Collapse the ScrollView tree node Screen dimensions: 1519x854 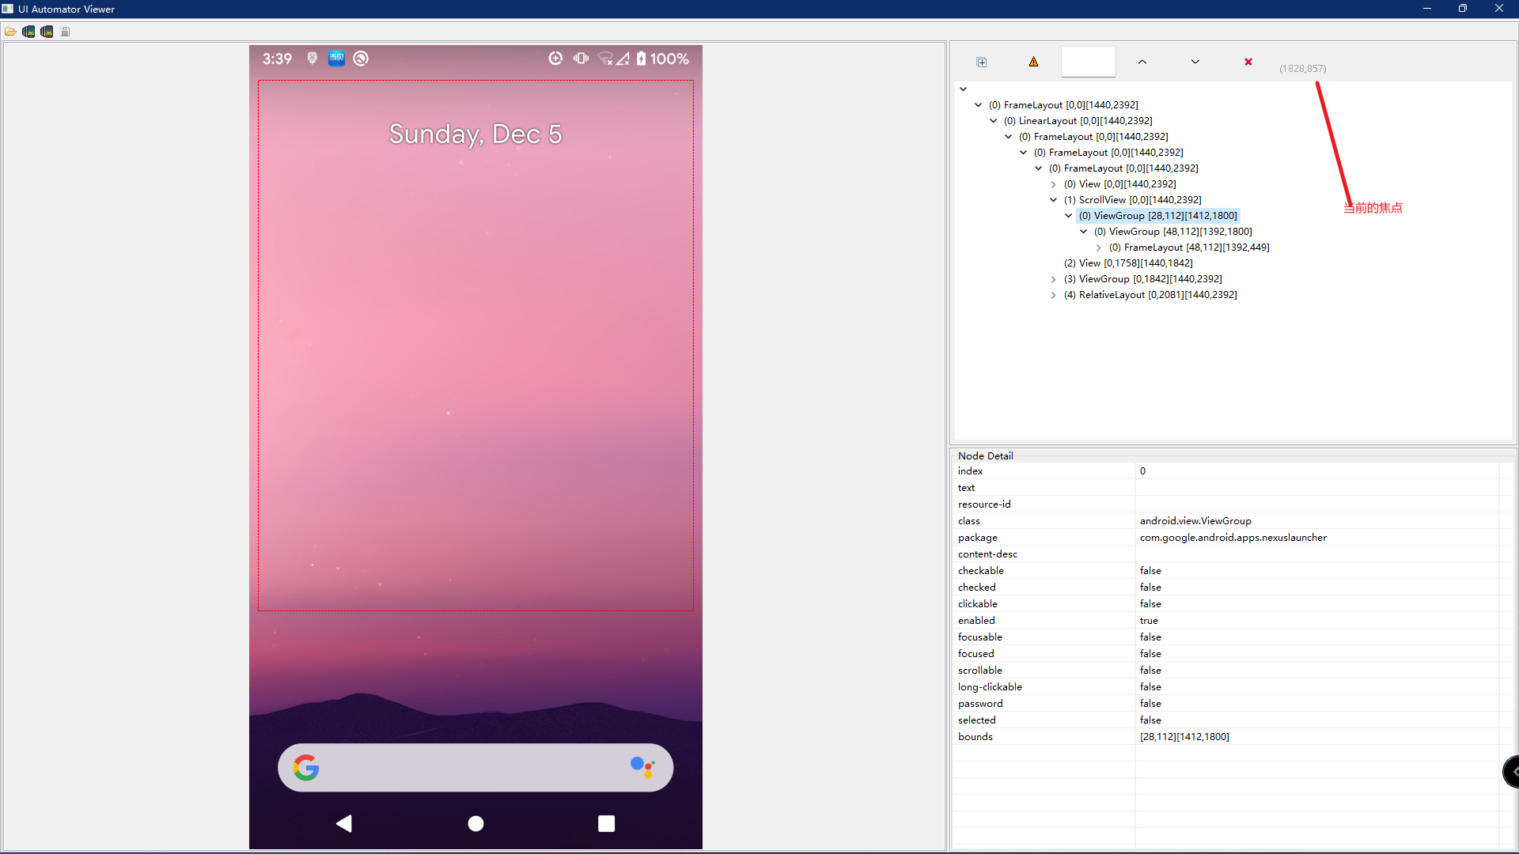[1053, 200]
